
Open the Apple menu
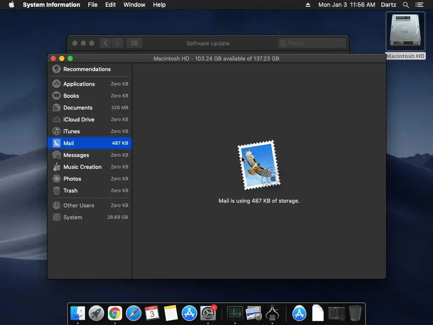pyautogui.click(x=11, y=5)
